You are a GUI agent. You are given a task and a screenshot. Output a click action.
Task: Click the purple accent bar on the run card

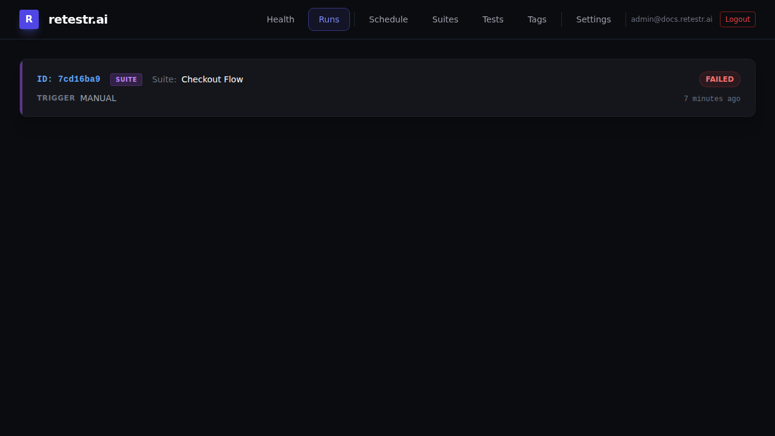pos(21,88)
